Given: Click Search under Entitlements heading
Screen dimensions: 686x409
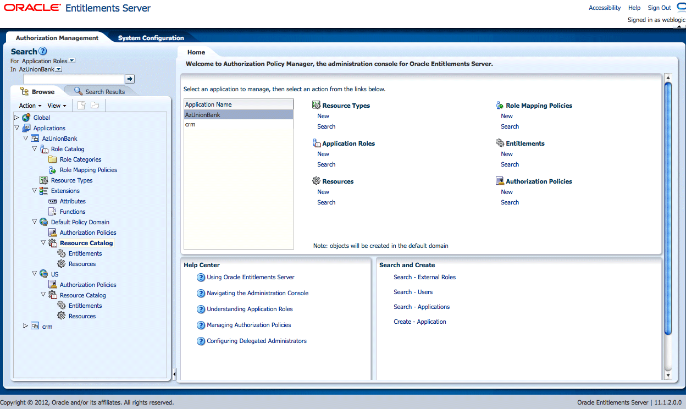Looking at the screenshot, I should (510, 164).
